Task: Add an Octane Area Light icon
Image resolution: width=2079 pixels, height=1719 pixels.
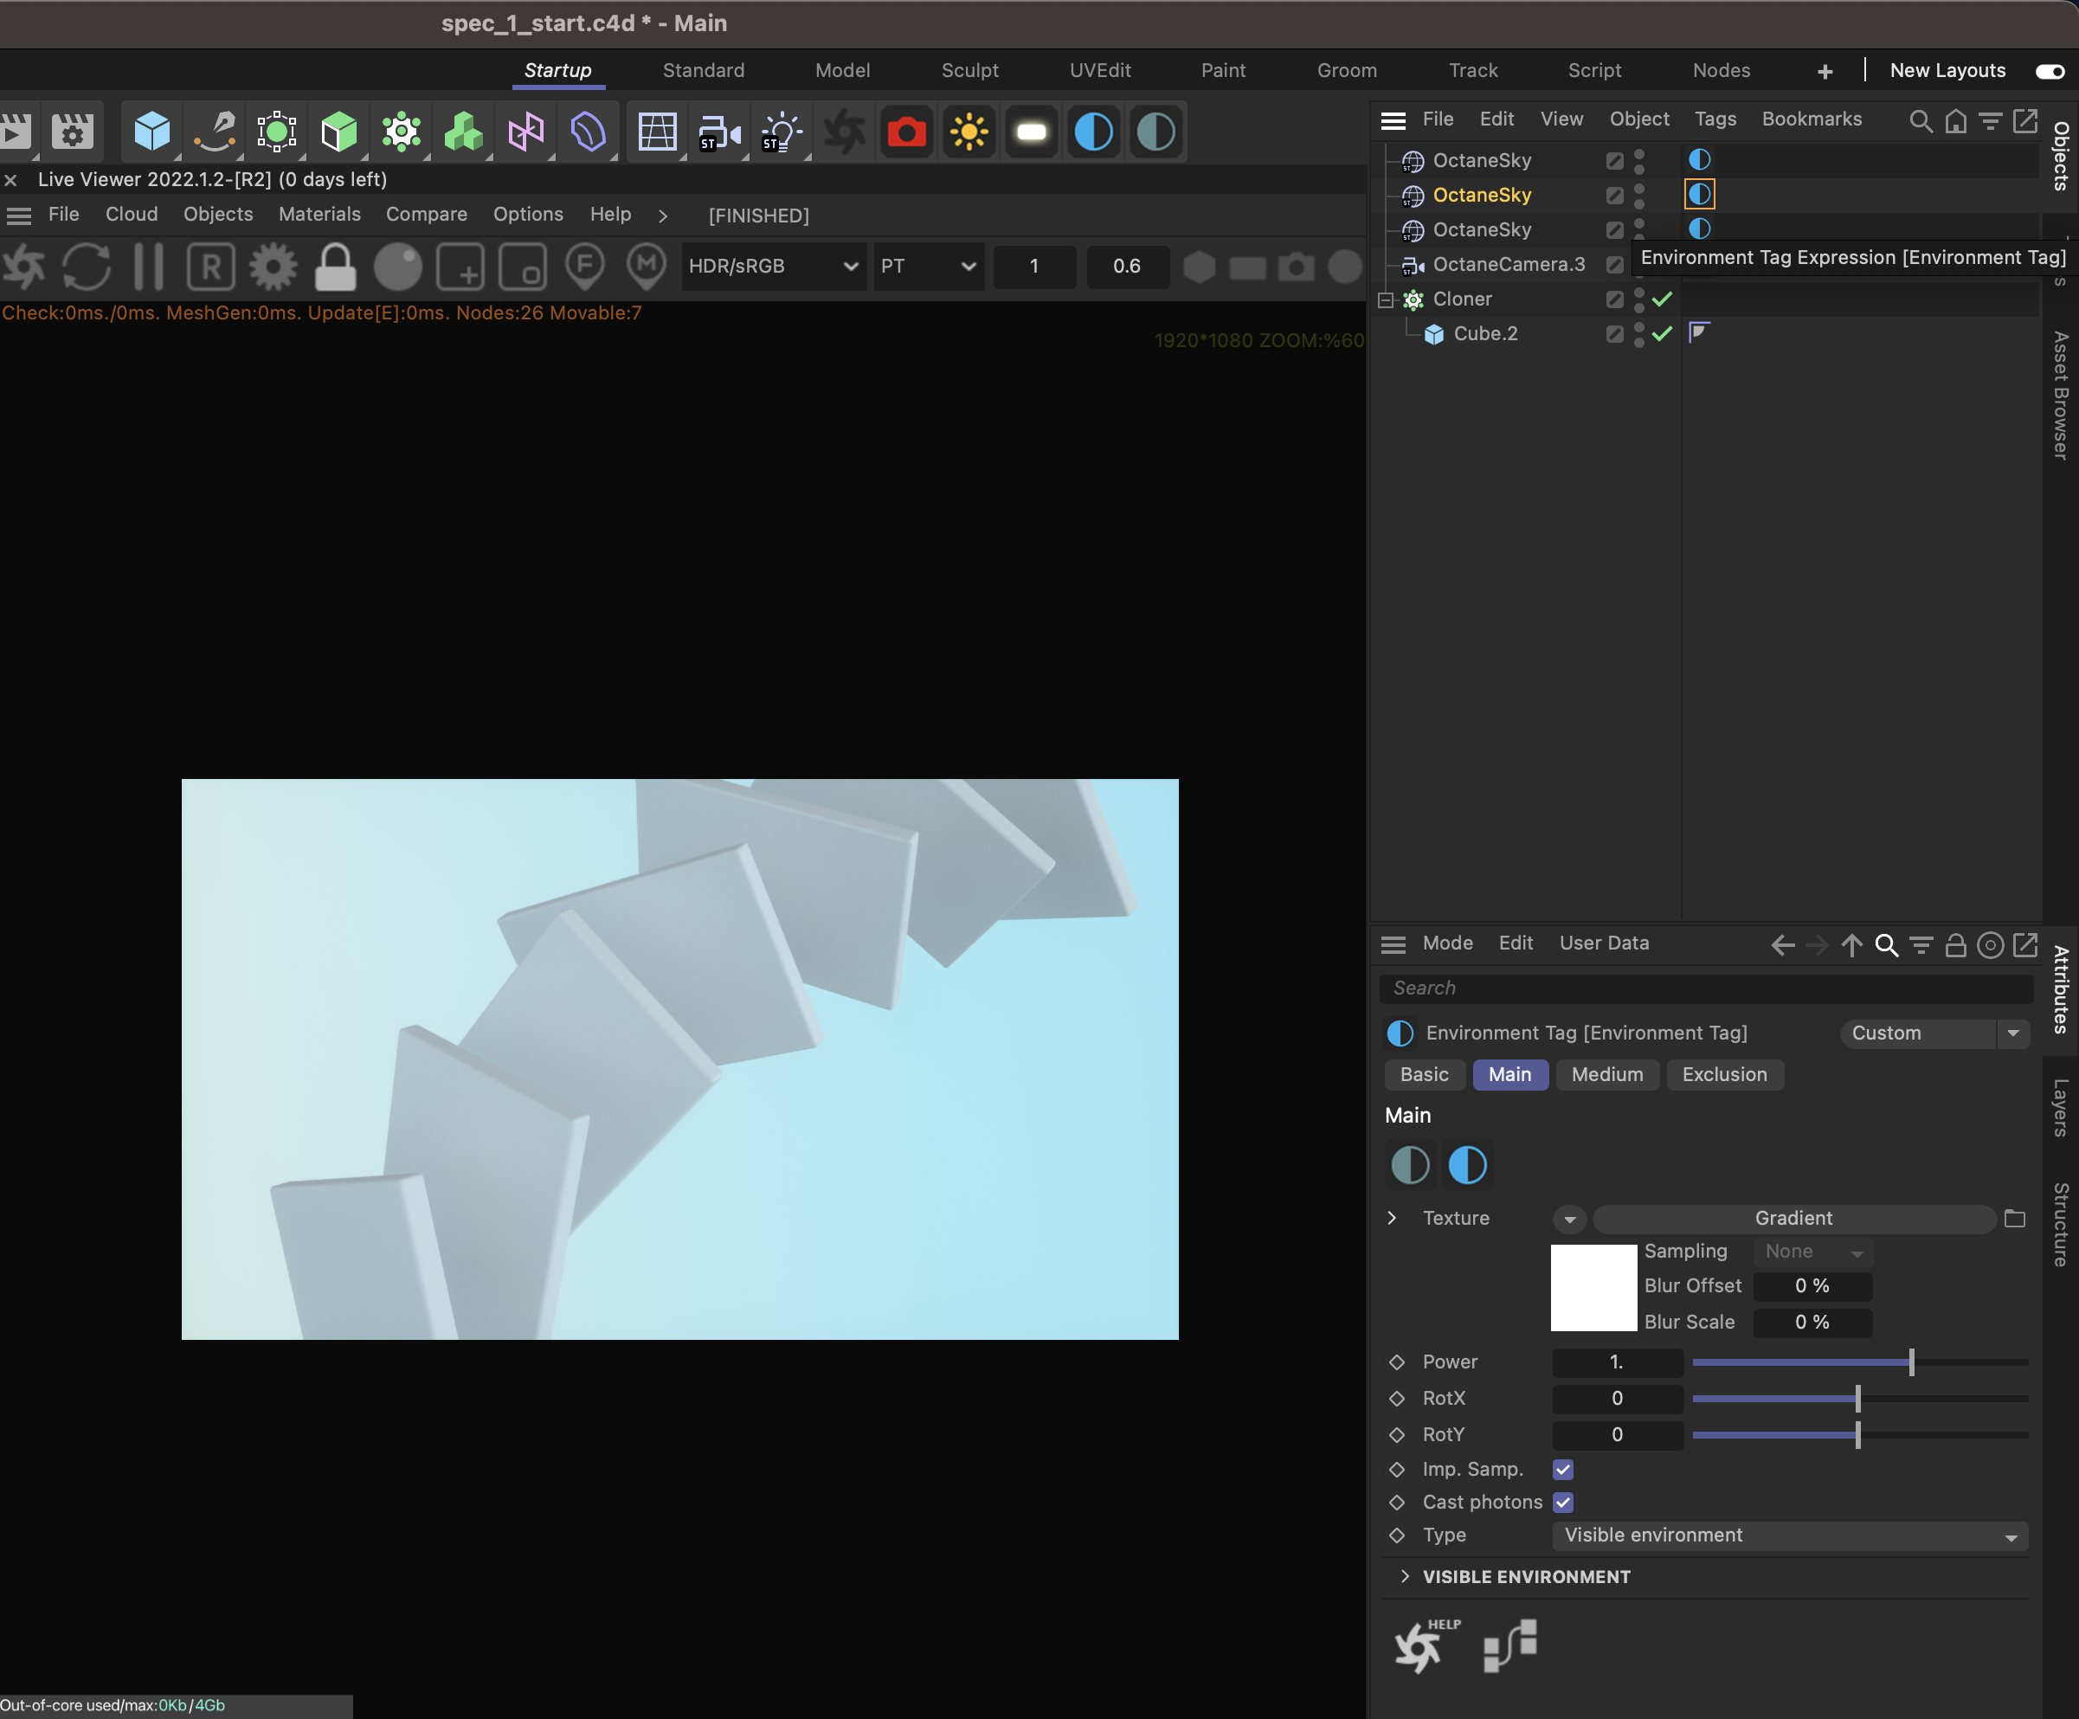Action: coord(1032,131)
